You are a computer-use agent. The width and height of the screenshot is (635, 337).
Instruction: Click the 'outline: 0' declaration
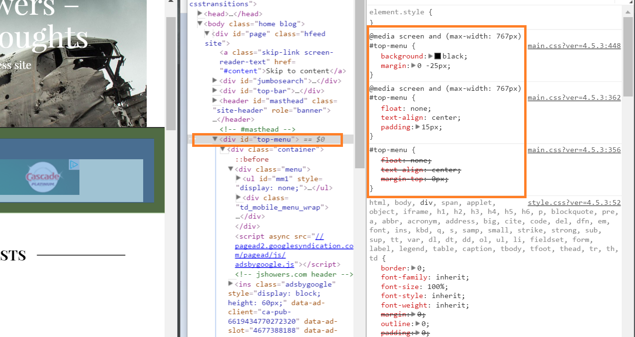[x=405, y=324]
